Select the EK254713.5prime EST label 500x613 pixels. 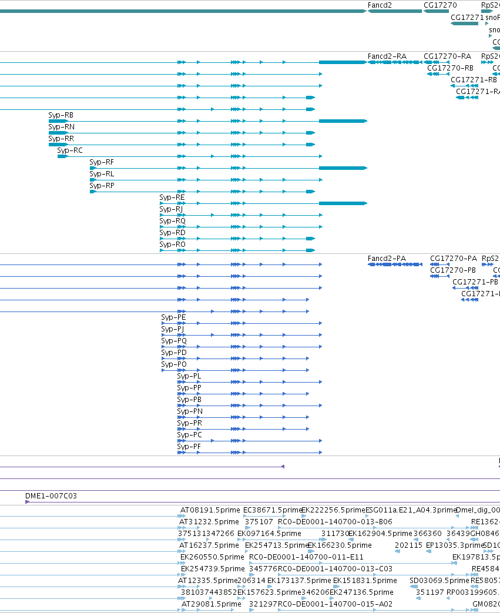click(277, 545)
